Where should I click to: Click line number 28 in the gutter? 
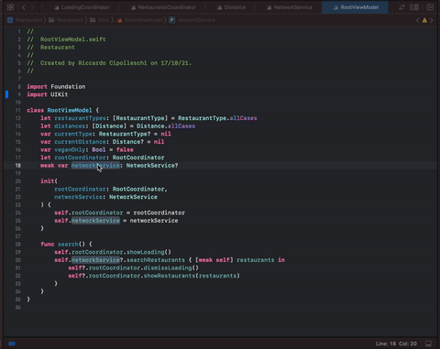(18, 245)
